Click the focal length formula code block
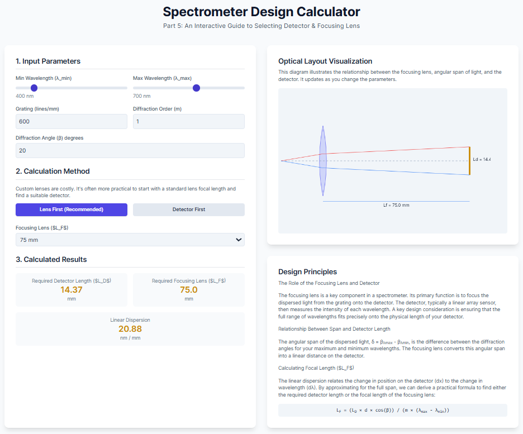The height and width of the screenshot is (434, 523). [x=393, y=410]
